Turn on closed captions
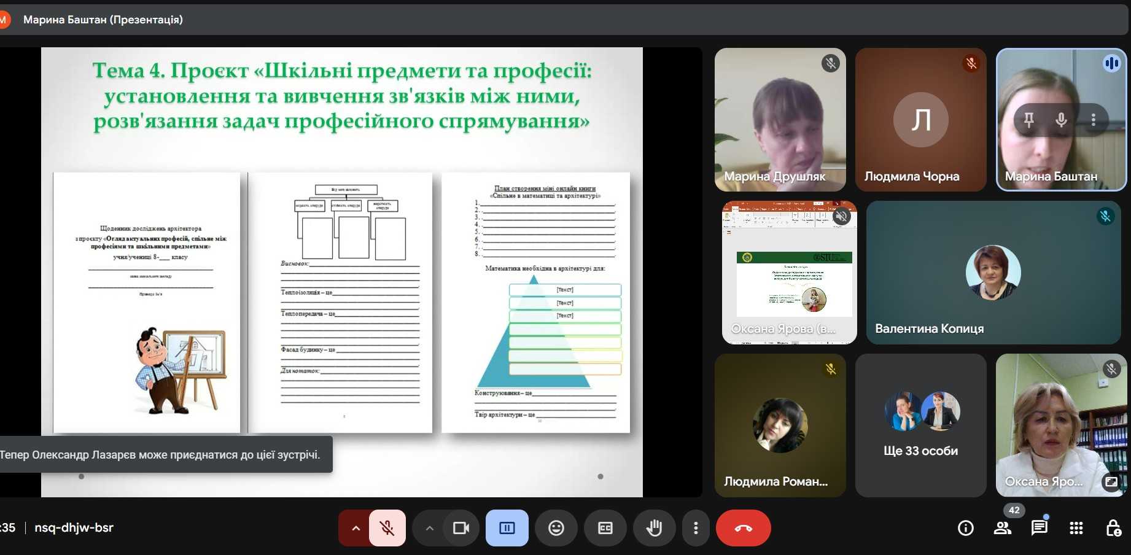The height and width of the screenshot is (555, 1131). pyautogui.click(x=605, y=528)
